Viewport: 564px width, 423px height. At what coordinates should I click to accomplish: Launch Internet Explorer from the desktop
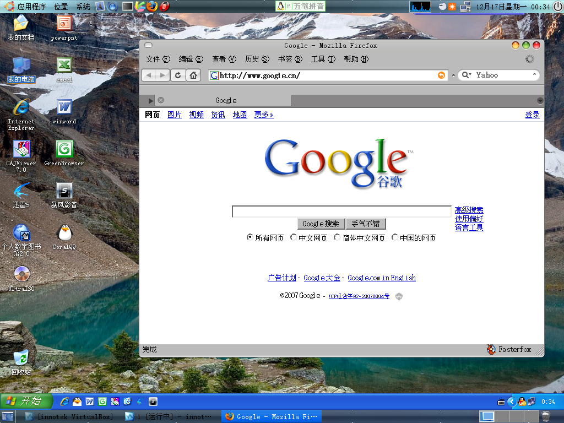tap(21, 115)
